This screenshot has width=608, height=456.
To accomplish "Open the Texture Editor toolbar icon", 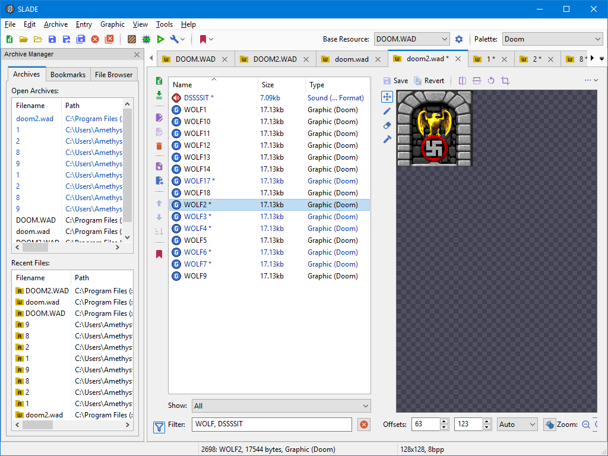I will (x=132, y=39).
